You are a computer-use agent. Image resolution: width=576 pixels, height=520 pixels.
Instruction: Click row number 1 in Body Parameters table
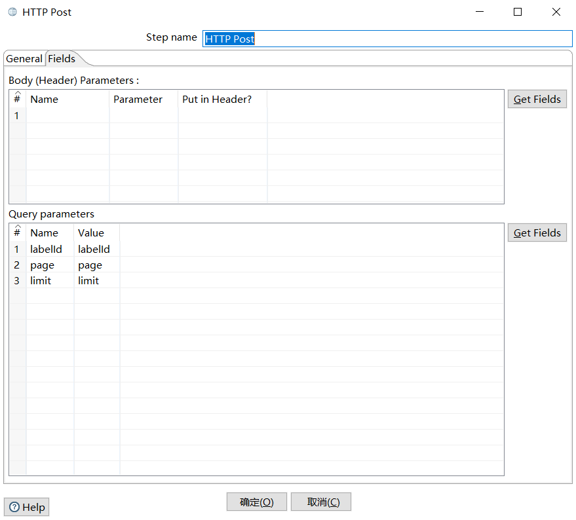[17, 116]
